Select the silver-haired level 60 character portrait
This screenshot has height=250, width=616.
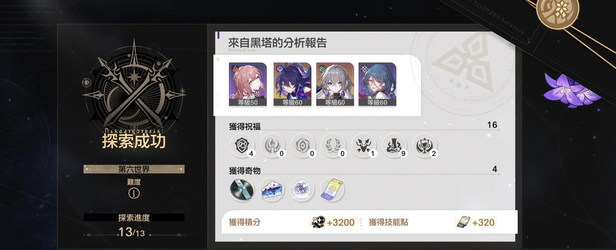pos(335,84)
